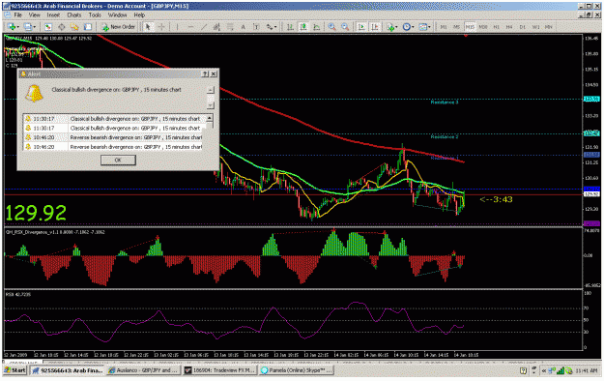Select the Horizontal Line drawing tool
The image size is (604, 381).
coord(190,27)
